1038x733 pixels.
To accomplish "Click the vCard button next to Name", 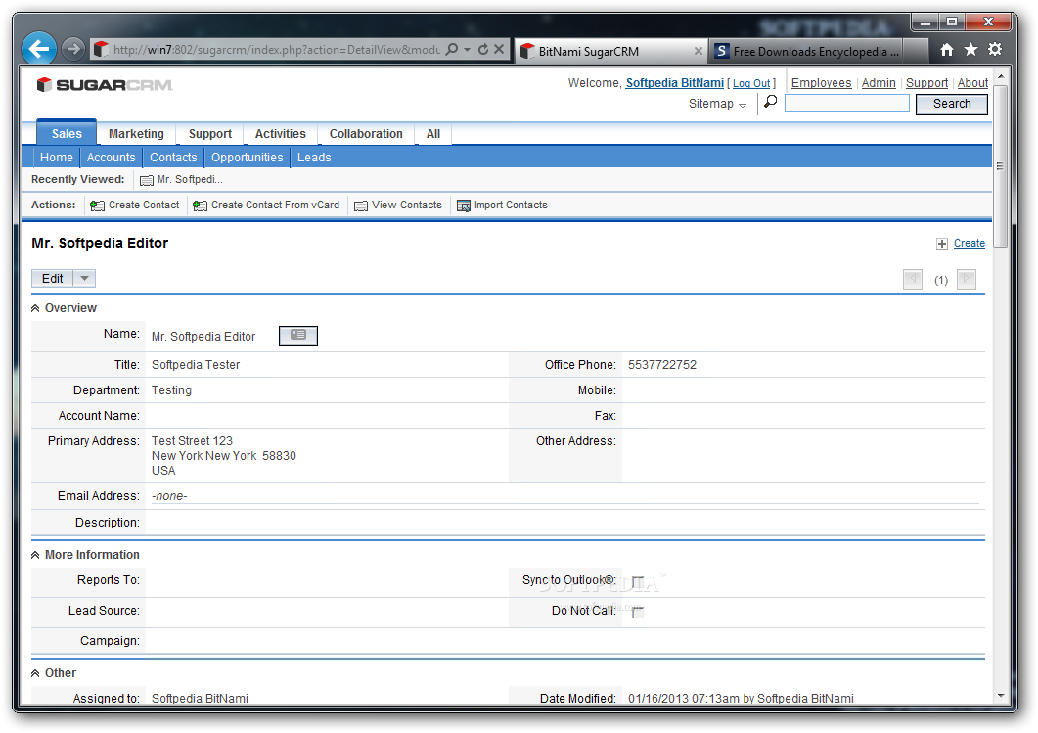I will click(x=297, y=336).
